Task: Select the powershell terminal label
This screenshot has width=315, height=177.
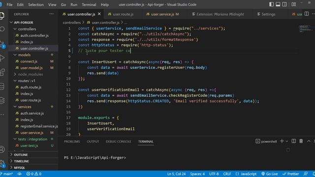Action: click(x=266, y=142)
